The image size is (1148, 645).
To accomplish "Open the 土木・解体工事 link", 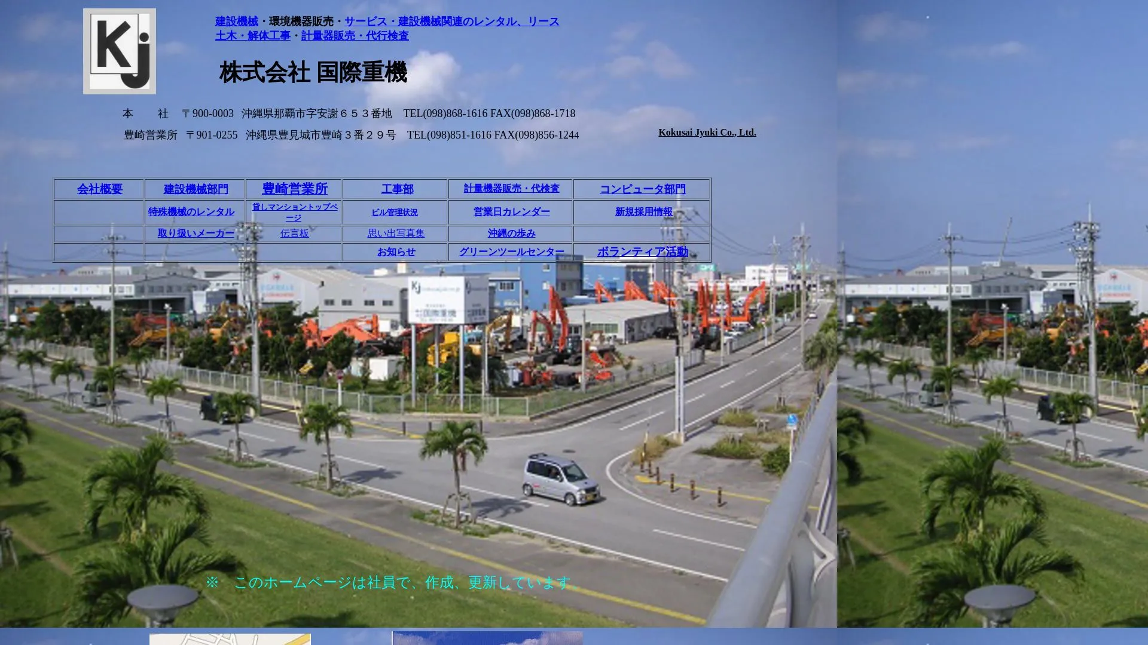I will [x=253, y=36].
